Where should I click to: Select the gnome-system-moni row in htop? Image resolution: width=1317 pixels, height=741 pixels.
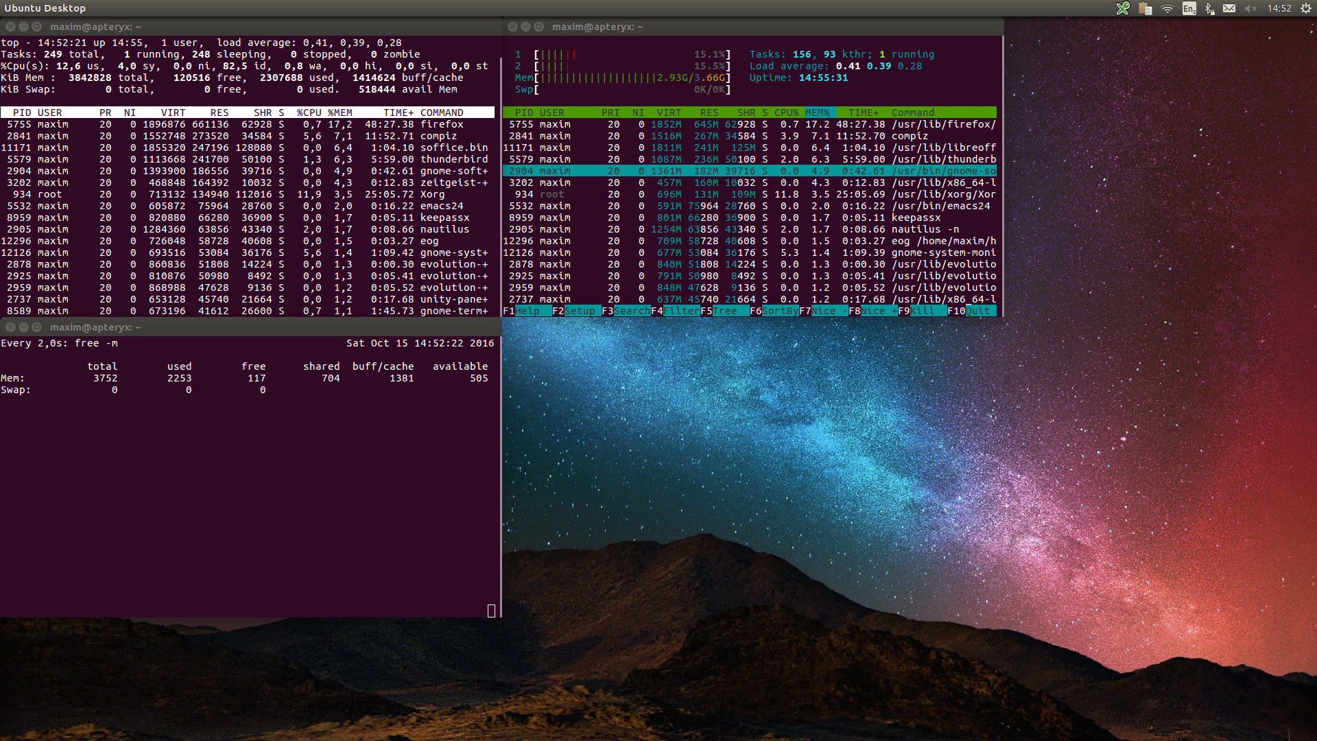(750, 252)
